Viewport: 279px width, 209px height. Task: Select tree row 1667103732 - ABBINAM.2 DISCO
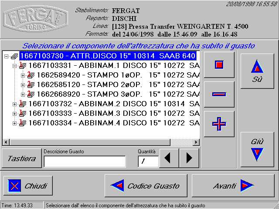point(114,104)
